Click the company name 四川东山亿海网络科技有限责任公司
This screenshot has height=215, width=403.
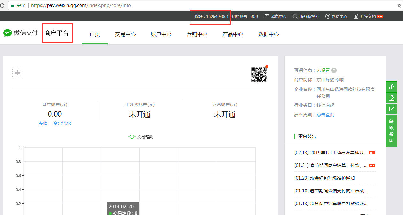[x=346, y=93]
